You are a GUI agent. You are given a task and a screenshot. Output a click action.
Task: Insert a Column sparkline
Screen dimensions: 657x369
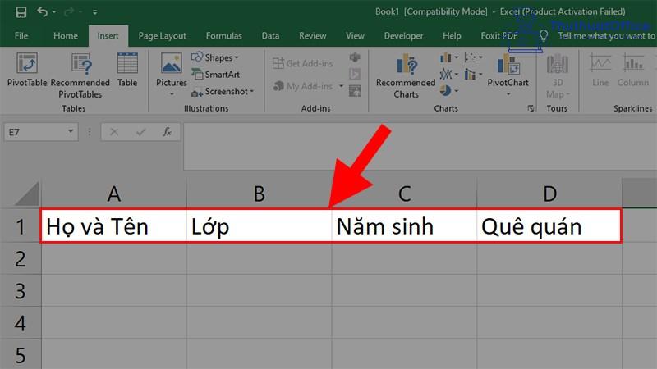(632, 70)
